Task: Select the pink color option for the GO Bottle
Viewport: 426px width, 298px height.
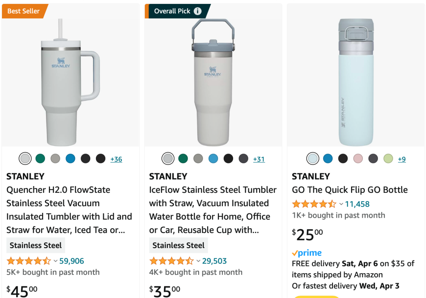Action: (x=358, y=159)
